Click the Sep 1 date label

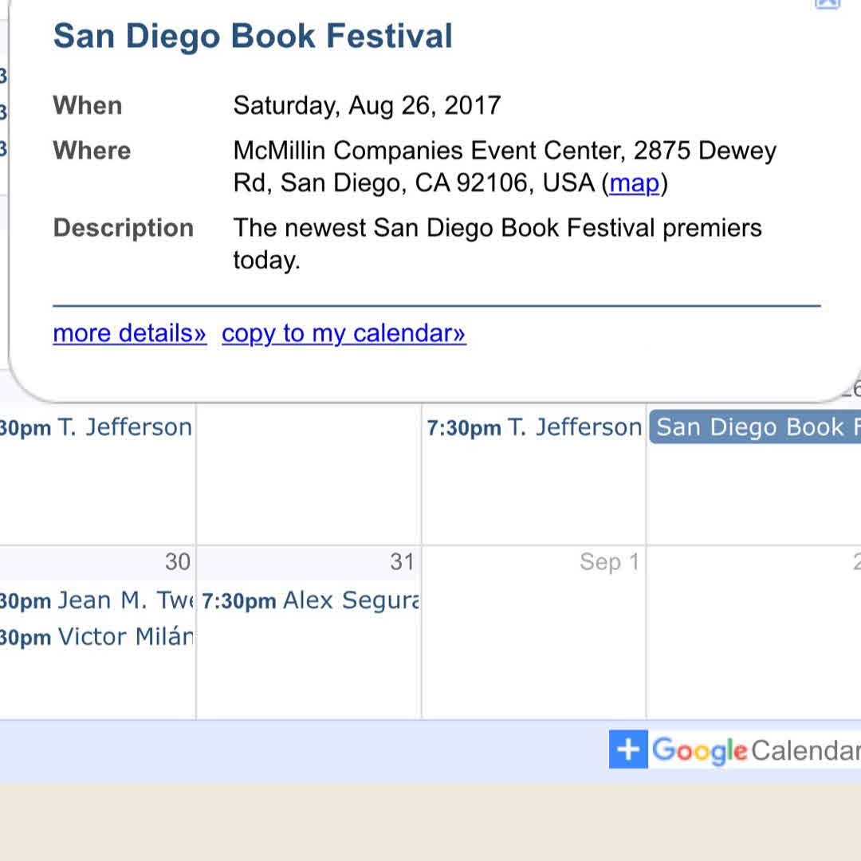pyautogui.click(x=609, y=562)
